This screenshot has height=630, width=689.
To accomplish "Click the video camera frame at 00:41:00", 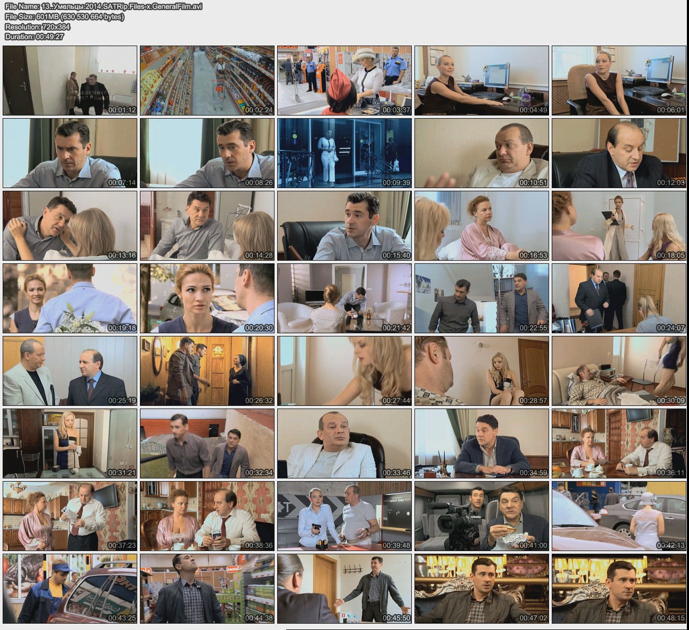I will [x=482, y=516].
